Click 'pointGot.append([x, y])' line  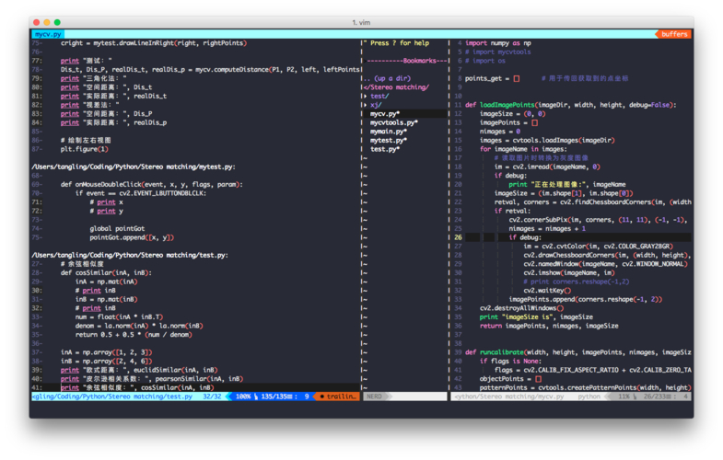pyautogui.click(x=132, y=237)
